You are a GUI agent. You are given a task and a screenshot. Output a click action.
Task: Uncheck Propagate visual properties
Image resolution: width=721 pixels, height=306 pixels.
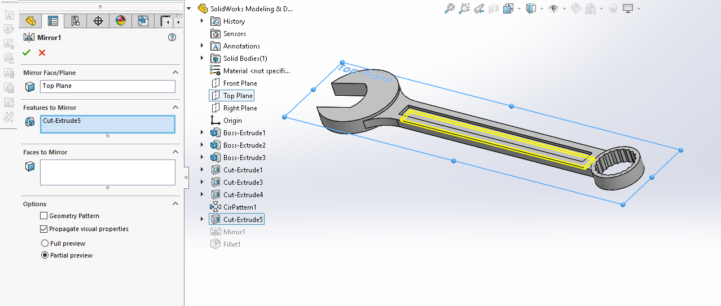(44, 229)
